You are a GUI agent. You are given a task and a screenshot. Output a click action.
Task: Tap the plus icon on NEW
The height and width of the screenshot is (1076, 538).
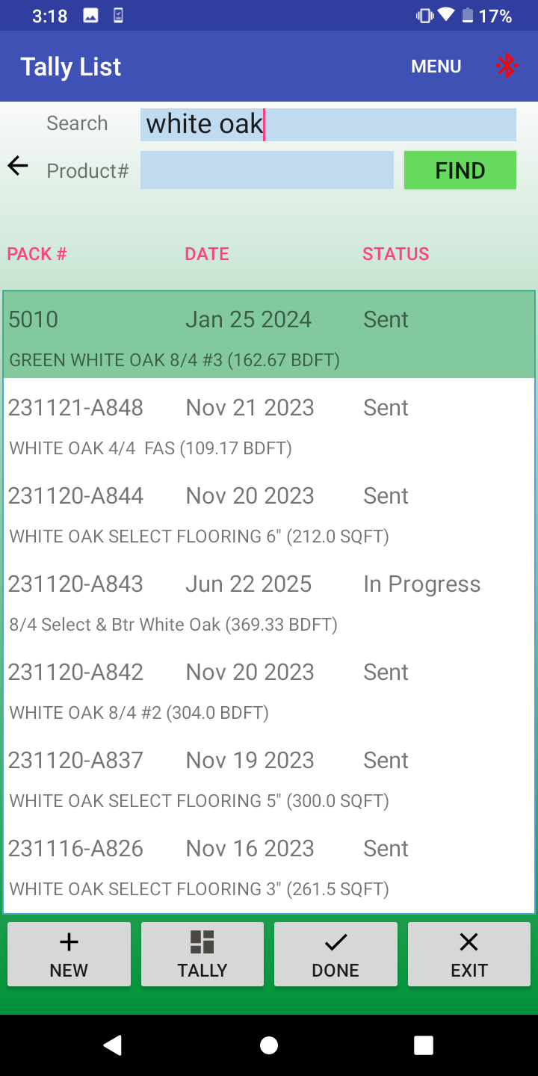click(x=69, y=942)
